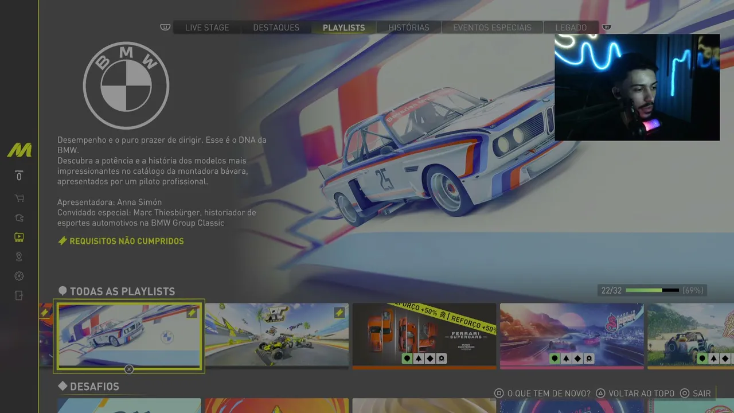Click the marker icon before 'Todas as Playlists'
Viewport: 734px width, 413px height.
coord(63,291)
